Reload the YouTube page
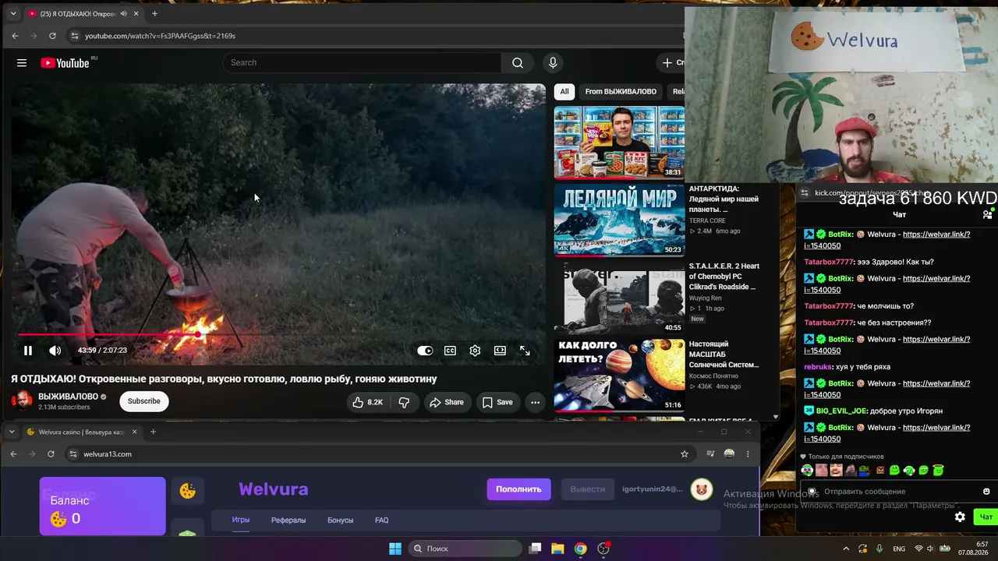The height and width of the screenshot is (561, 998). 52,36
